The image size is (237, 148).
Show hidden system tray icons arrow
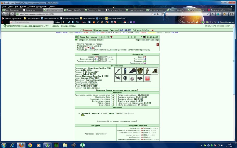tap(202, 145)
